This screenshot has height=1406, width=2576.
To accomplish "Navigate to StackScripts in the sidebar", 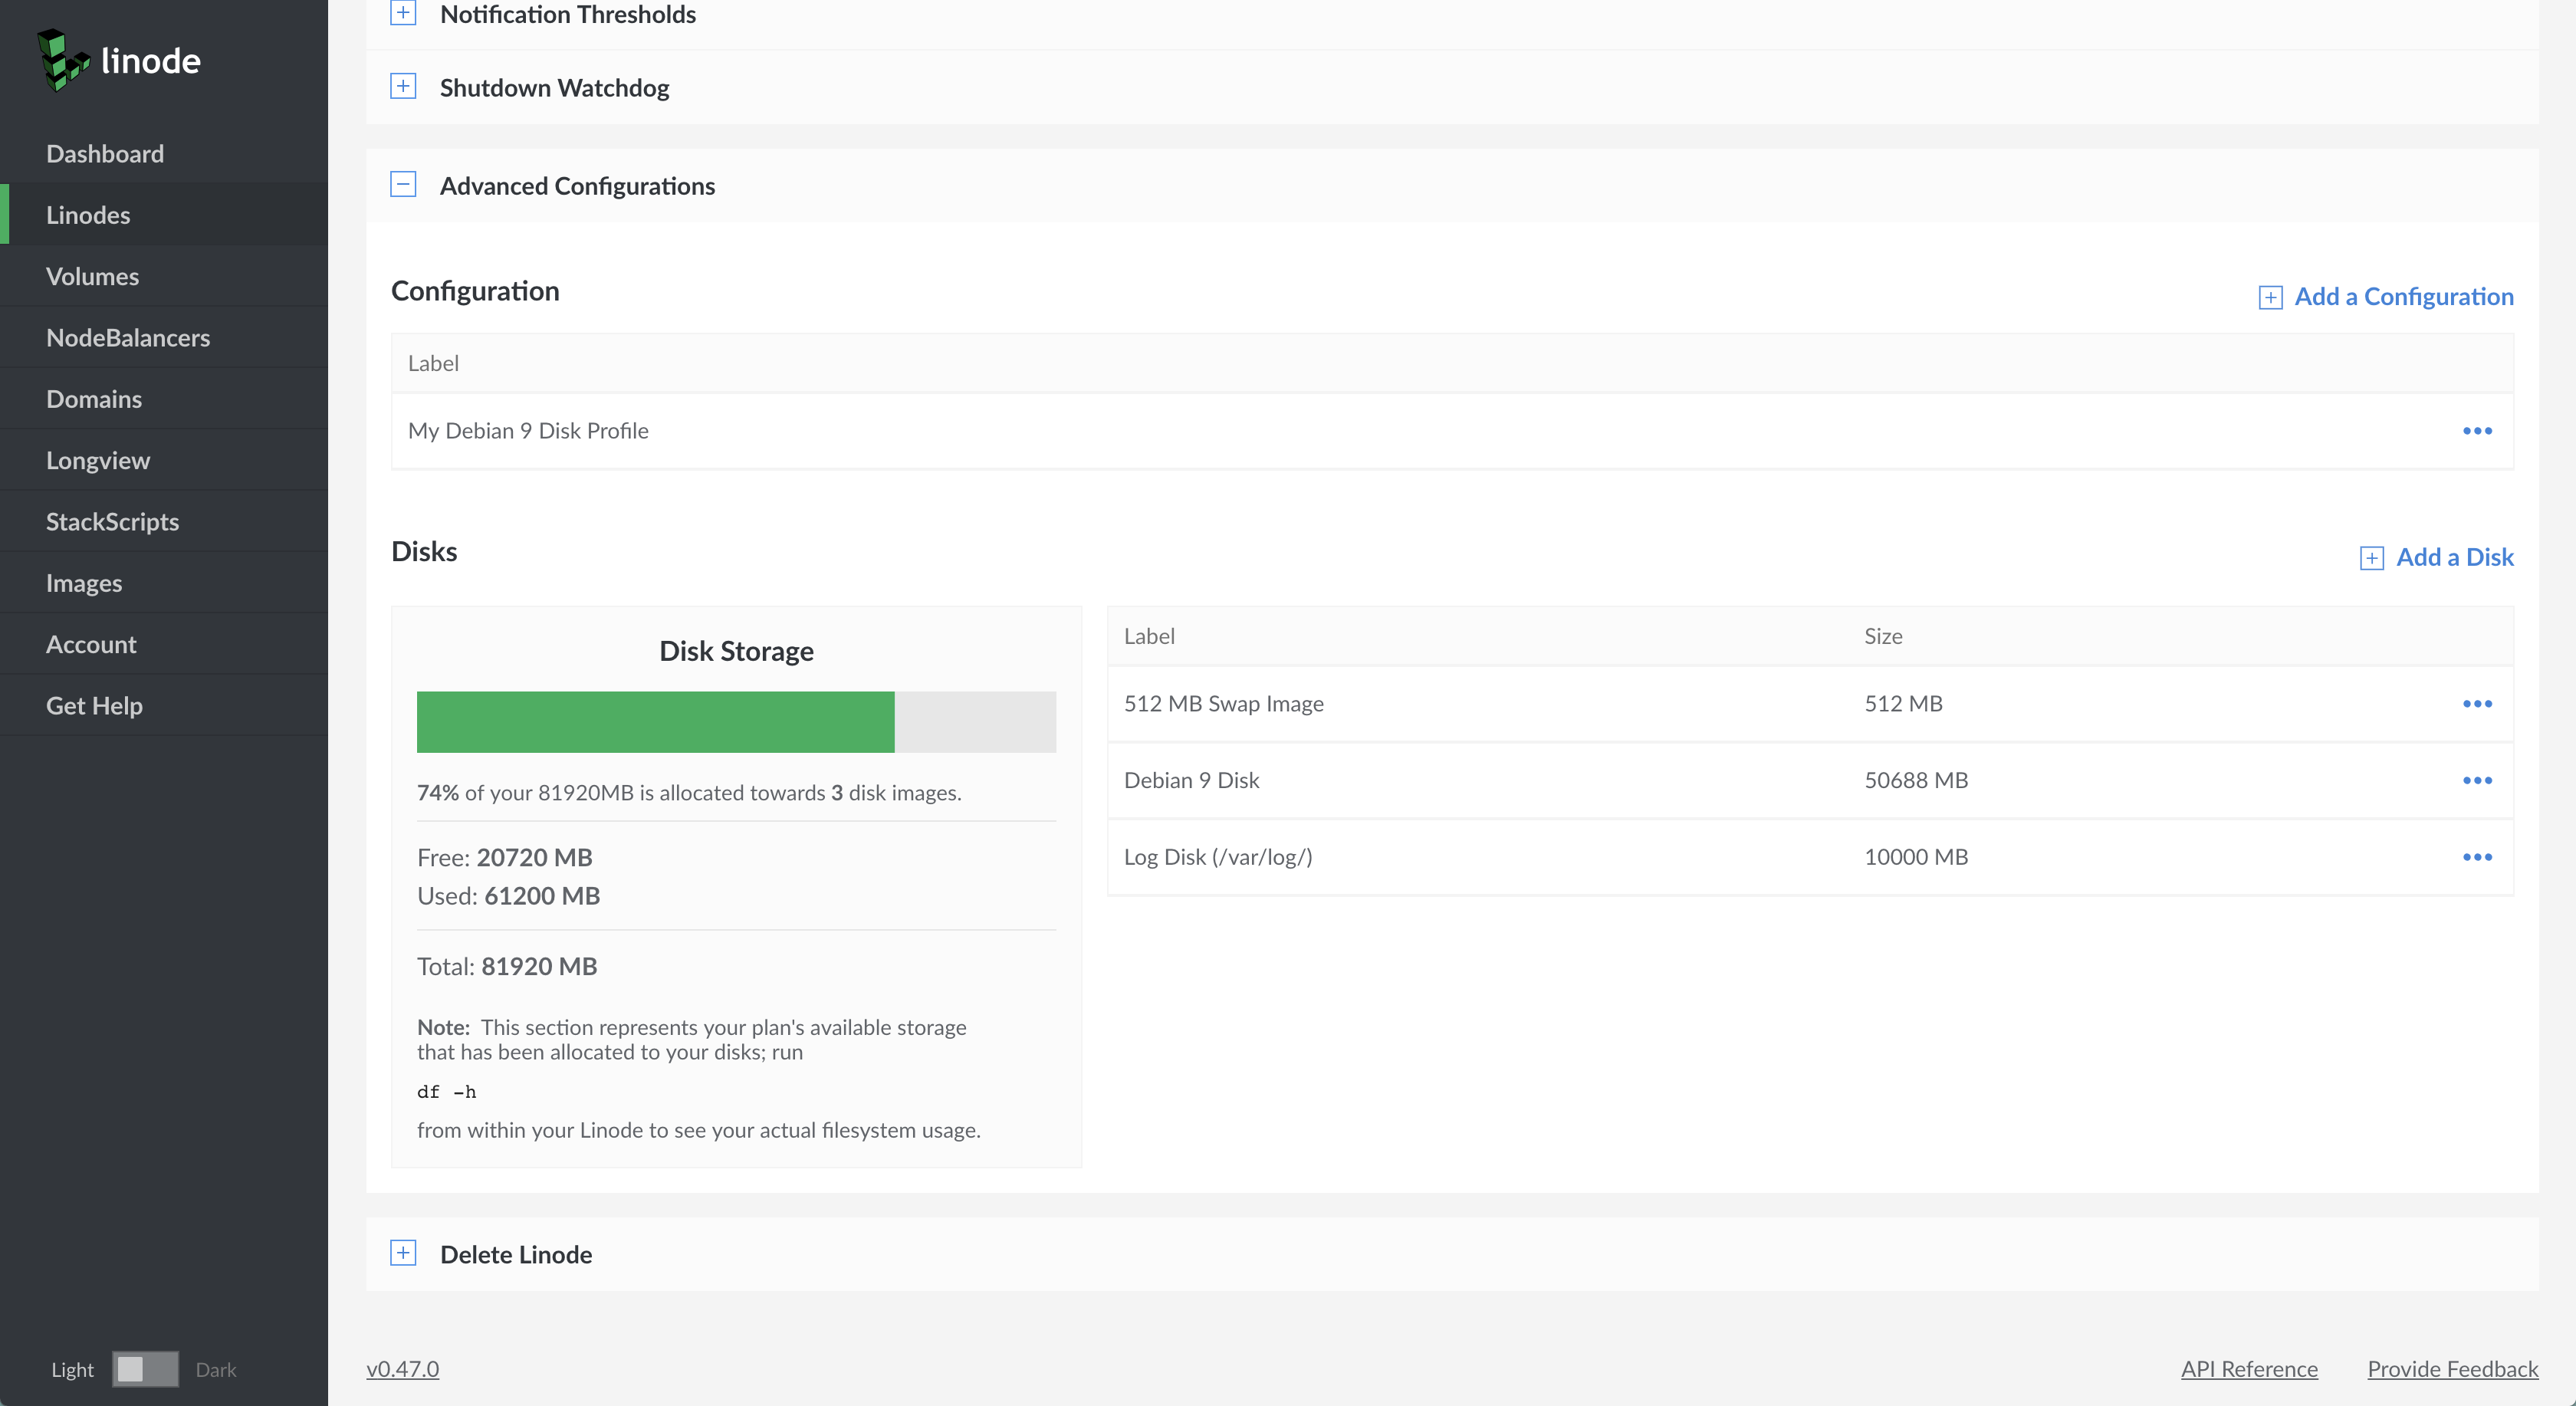I will point(112,522).
